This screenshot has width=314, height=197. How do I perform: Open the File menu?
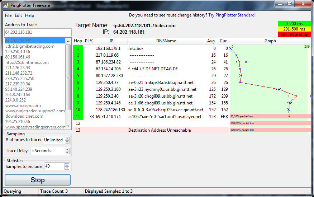pyautogui.click(x=8, y=15)
